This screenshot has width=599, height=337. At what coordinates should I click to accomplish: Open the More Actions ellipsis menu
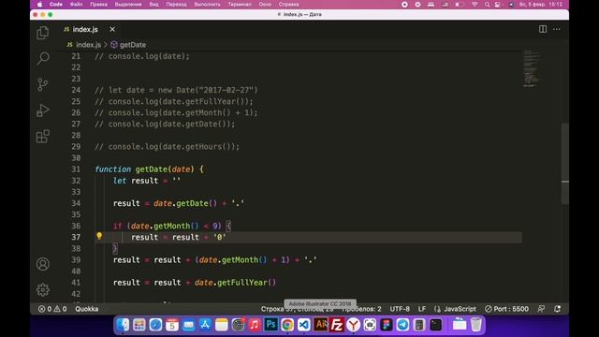pos(557,29)
